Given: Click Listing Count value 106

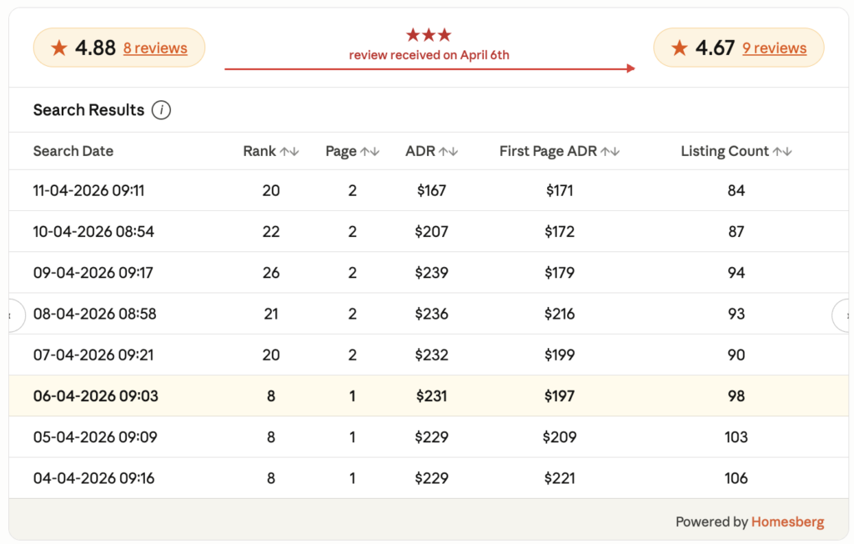Looking at the screenshot, I should [736, 478].
